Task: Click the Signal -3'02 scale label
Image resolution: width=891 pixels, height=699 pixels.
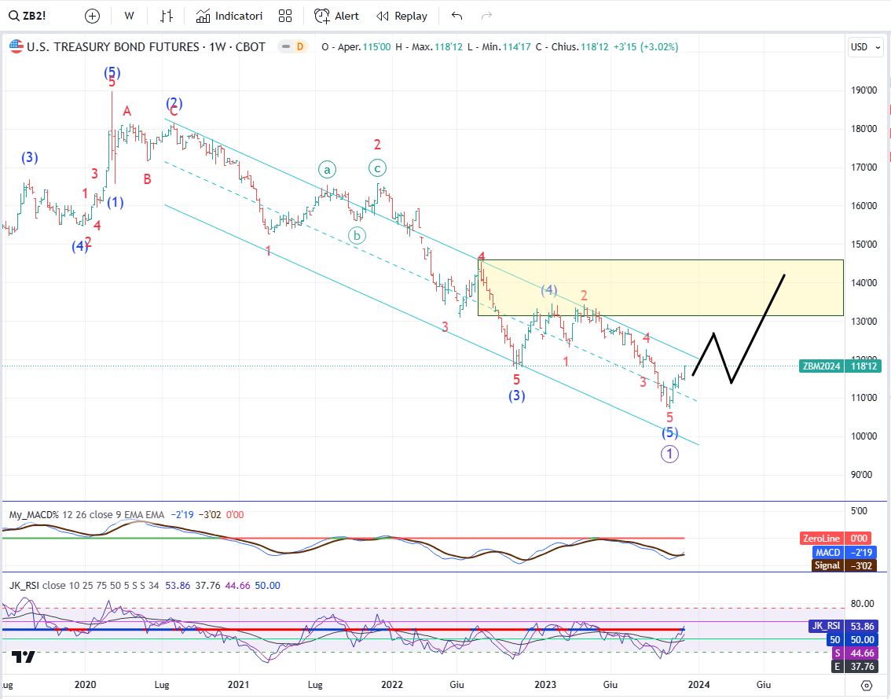Action: pos(845,565)
